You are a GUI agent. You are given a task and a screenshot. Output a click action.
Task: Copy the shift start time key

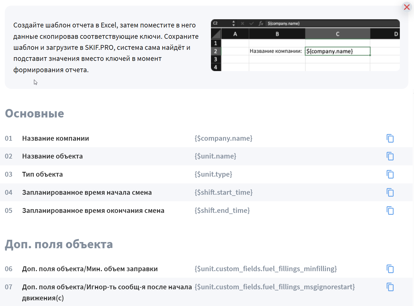[x=390, y=192]
